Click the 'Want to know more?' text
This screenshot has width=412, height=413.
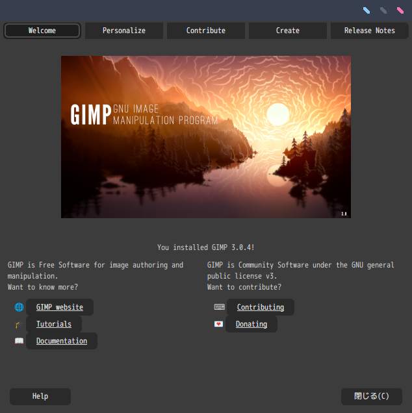click(x=43, y=287)
